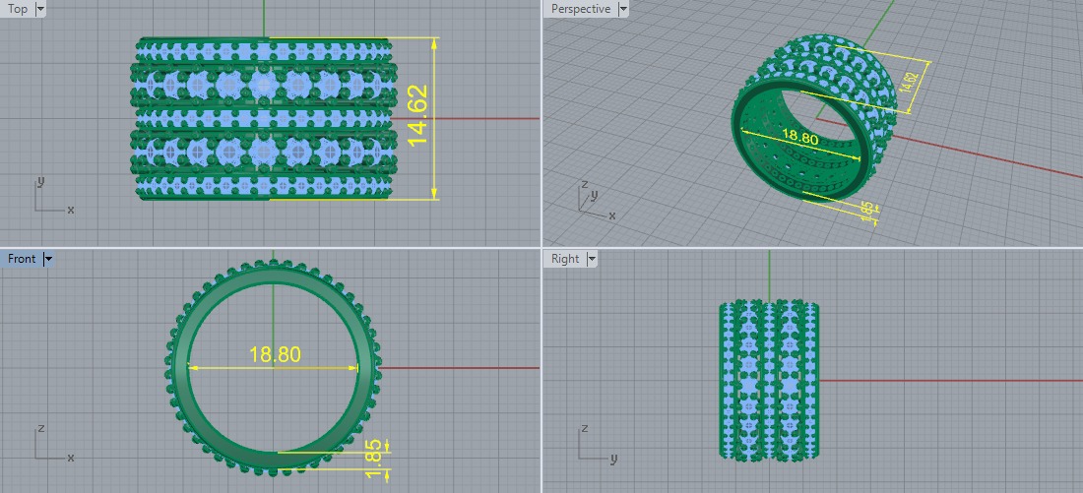
Task: Select the 14.62 dimension in Top view
Action: [x=418, y=114]
